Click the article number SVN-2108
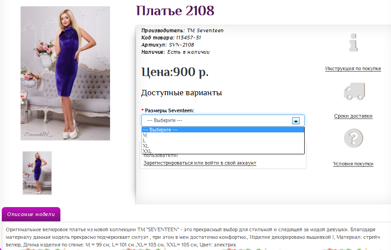 [x=181, y=45]
